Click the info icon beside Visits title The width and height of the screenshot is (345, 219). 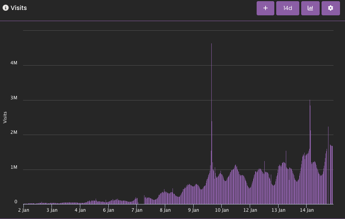coord(5,8)
